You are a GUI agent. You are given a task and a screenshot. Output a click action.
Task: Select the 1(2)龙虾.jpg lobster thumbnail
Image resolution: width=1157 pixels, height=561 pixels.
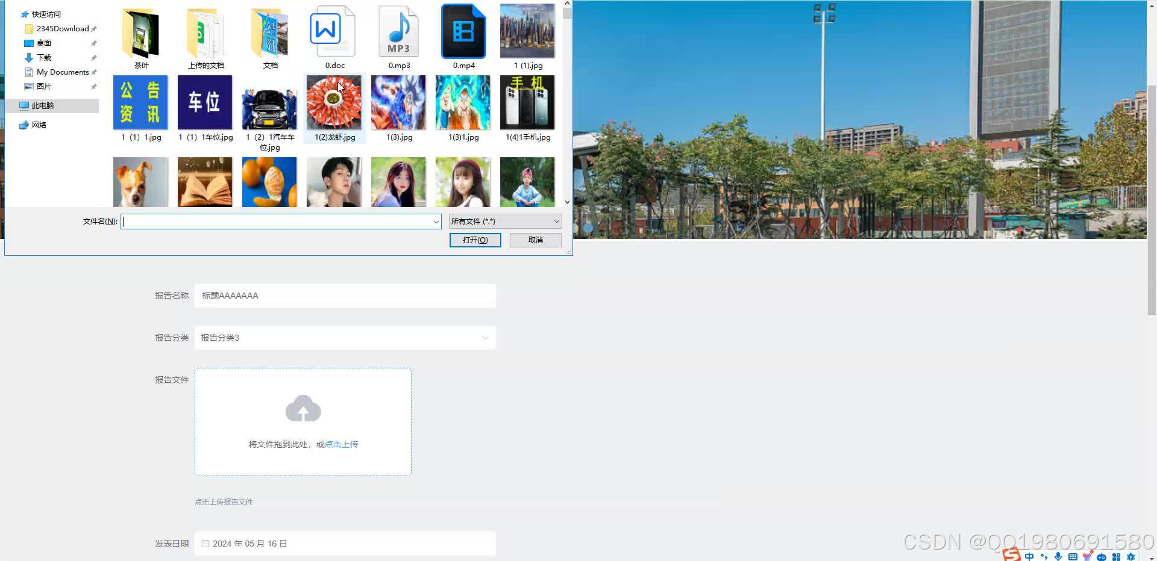coord(334,102)
